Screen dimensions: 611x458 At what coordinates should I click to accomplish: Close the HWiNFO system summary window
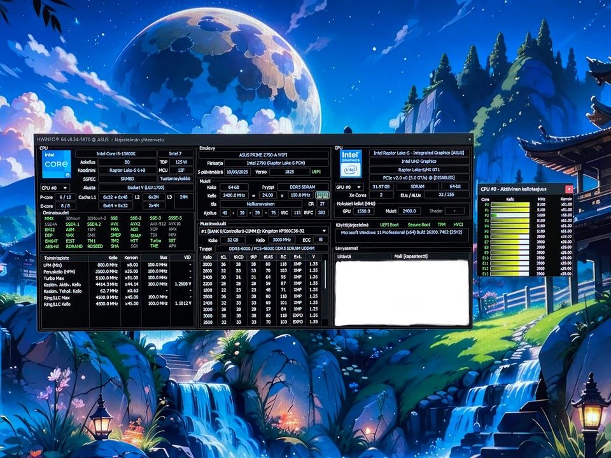(x=470, y=139)
